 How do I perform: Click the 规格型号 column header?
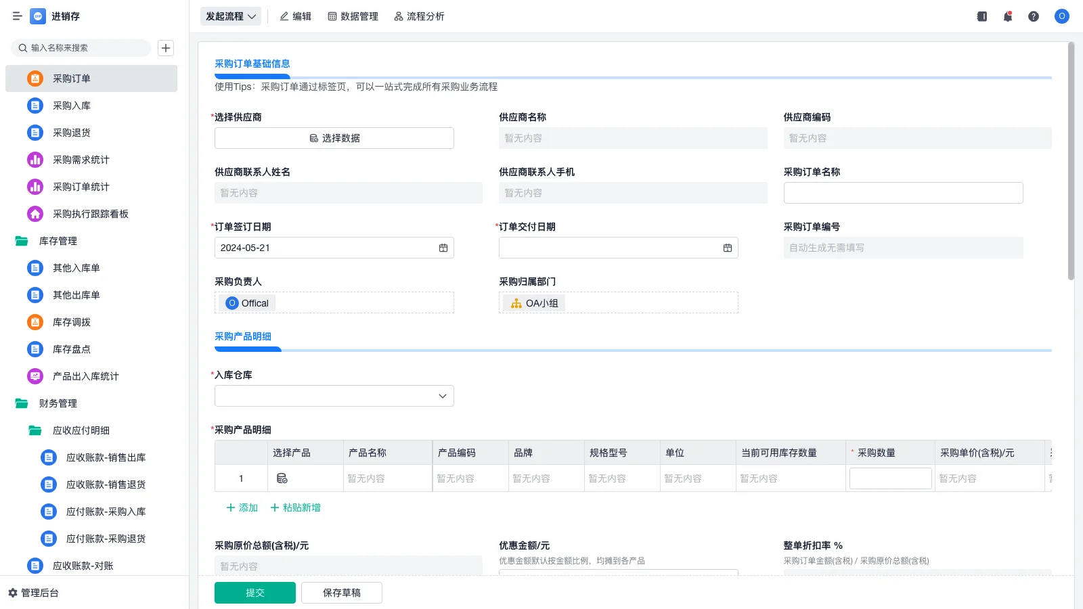click(623, 453)
